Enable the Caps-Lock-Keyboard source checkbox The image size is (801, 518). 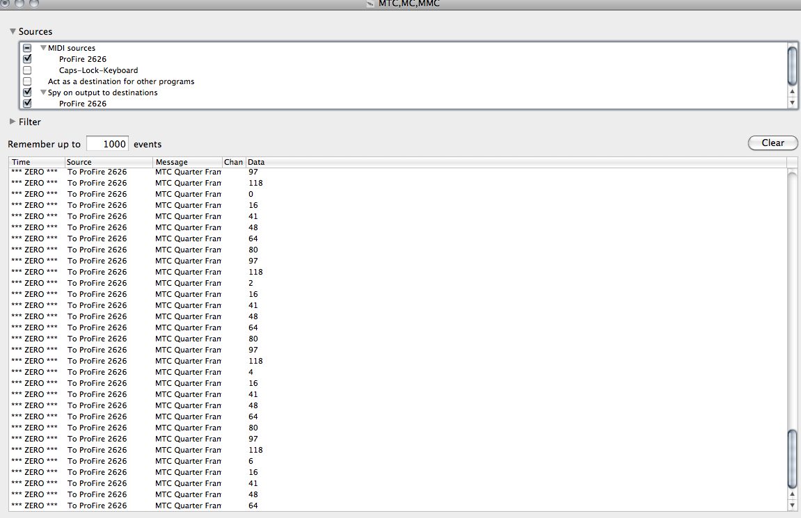[28, 70]
